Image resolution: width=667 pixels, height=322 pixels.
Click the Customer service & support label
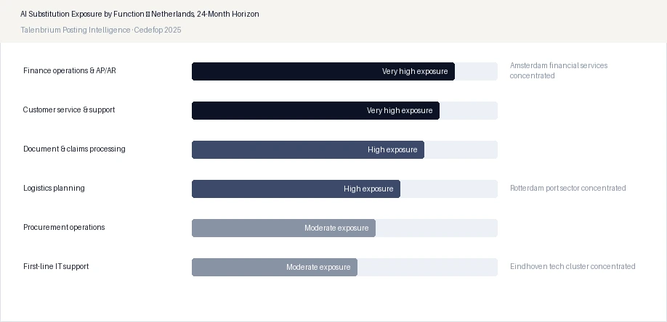point(69,110)
